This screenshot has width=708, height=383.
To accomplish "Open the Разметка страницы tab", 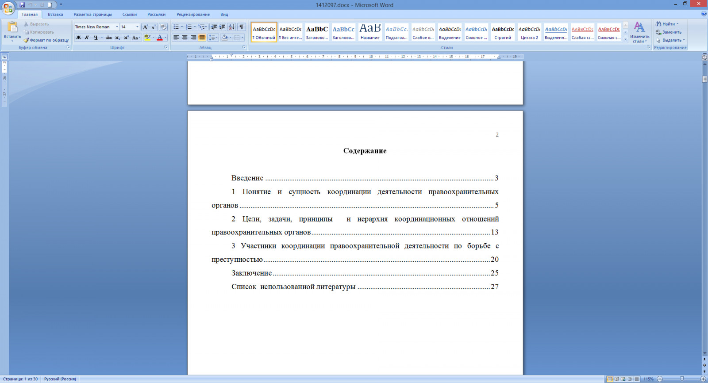I will pos(92,15).
